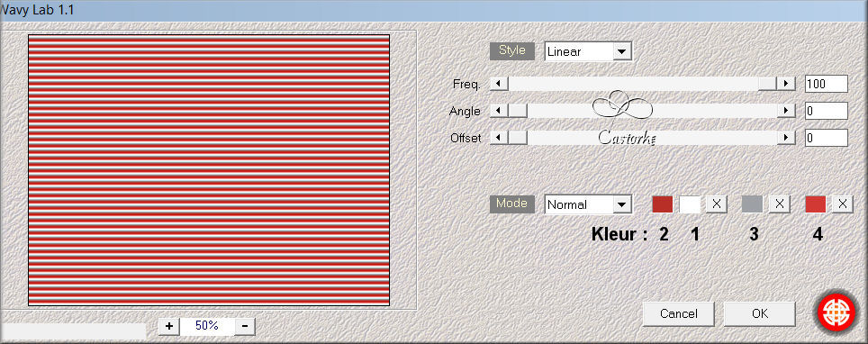Screen dimensions: 868x344
Task: Toggle the X button beside color 1
Action: point(717,204)
